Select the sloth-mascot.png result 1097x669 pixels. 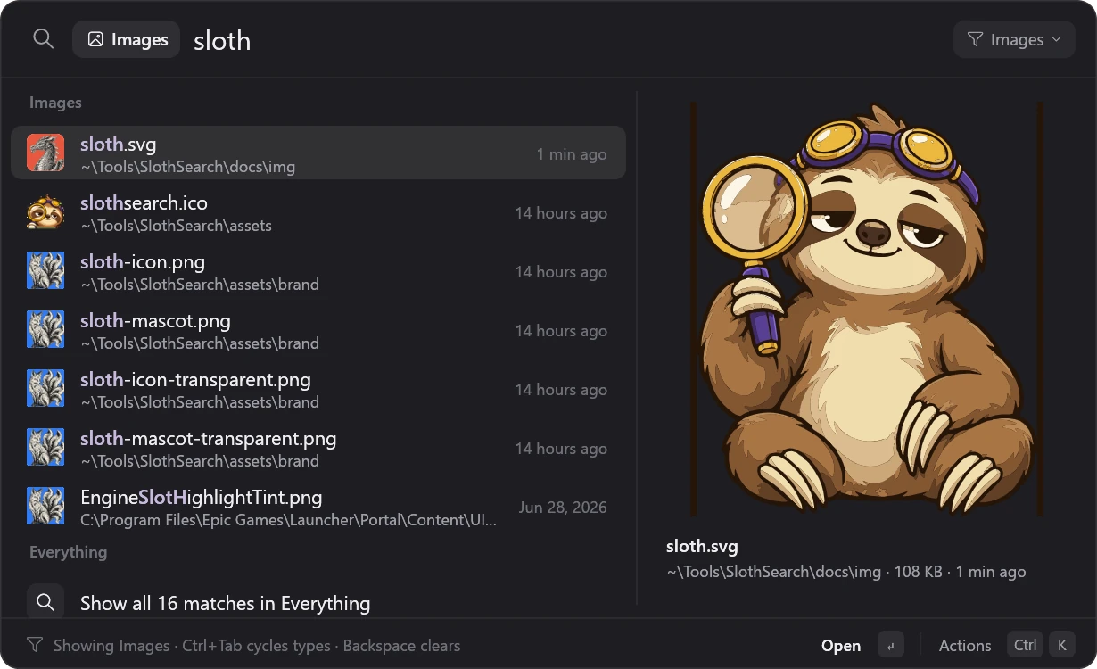(x=318, y=329)
